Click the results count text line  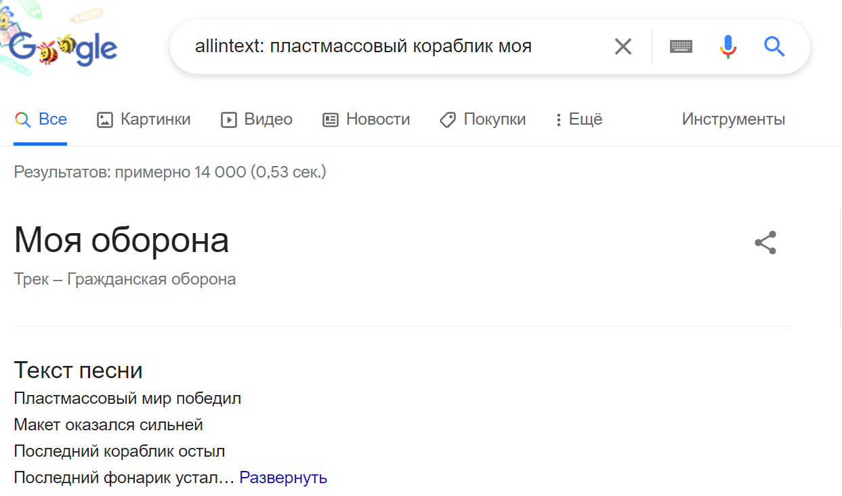point(170,172)
